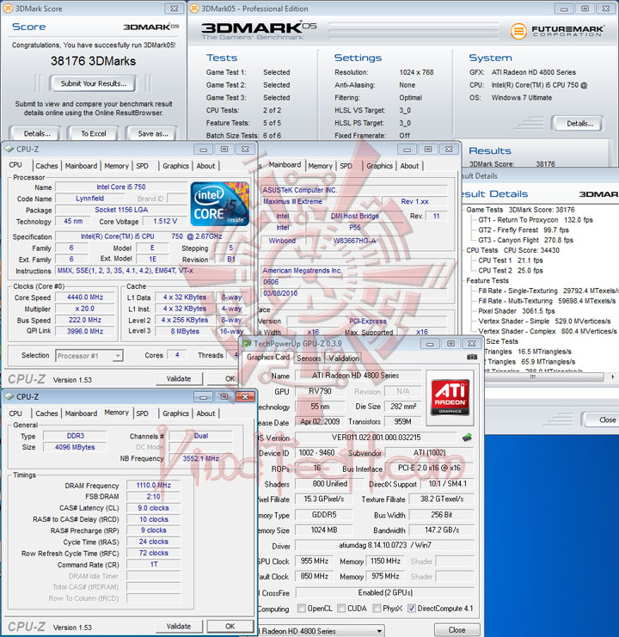The image size is (619, 637).
Task: Click the title icon of the CPU-Z Memory window
Action: [x=9, y=396]
